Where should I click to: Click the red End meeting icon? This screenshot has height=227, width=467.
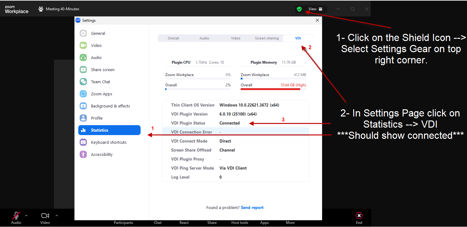click(x=359, y=216)
